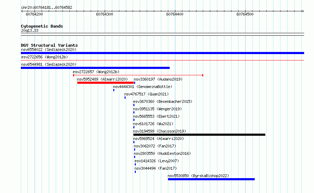
Task: Select the blue marker under nsv5969524
Action: tap(134, 142)
